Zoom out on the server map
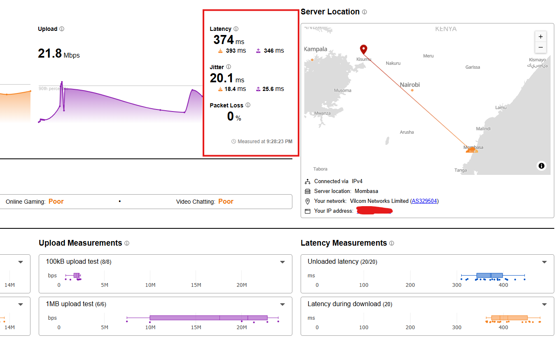This screenshot has width=558, height=337. coord(541,48)
